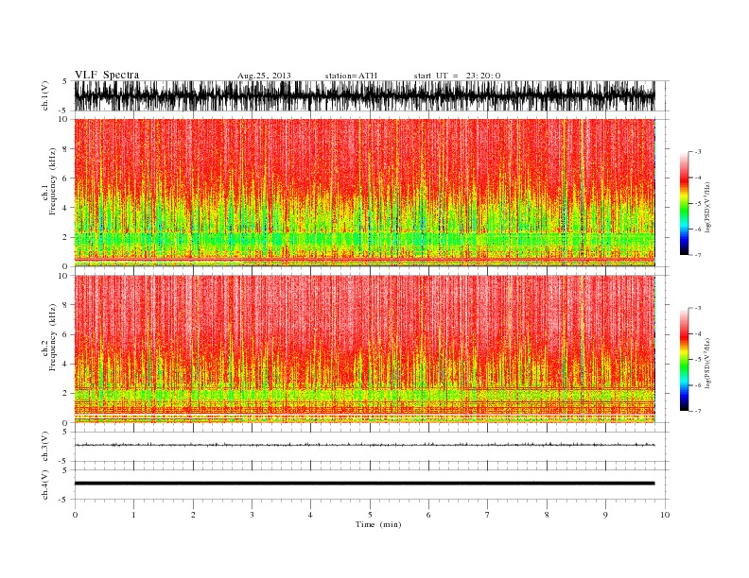Click the ch.4(V) axis label

click(45, 484)
